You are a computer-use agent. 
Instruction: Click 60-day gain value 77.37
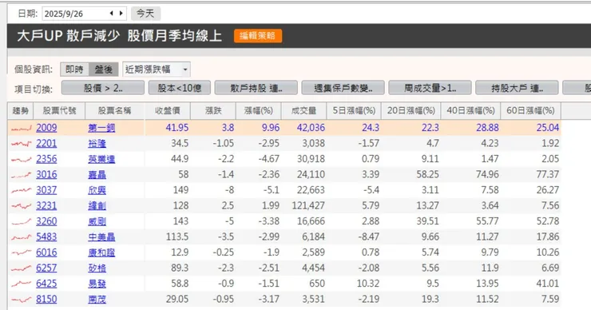click(548, 175)
